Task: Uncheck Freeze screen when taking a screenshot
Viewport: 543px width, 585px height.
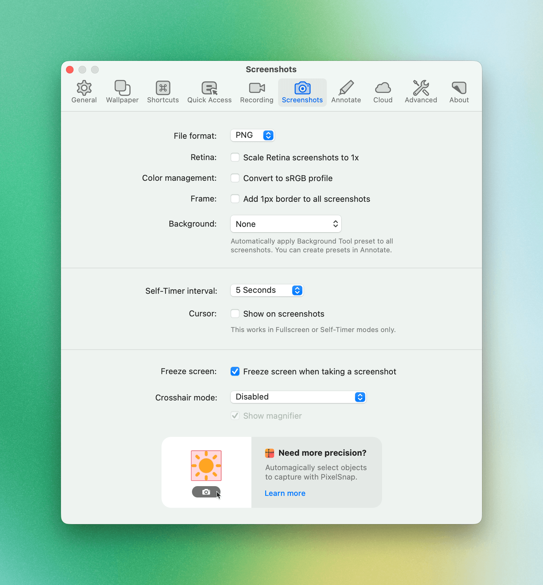Action: (x=235, y=371)
